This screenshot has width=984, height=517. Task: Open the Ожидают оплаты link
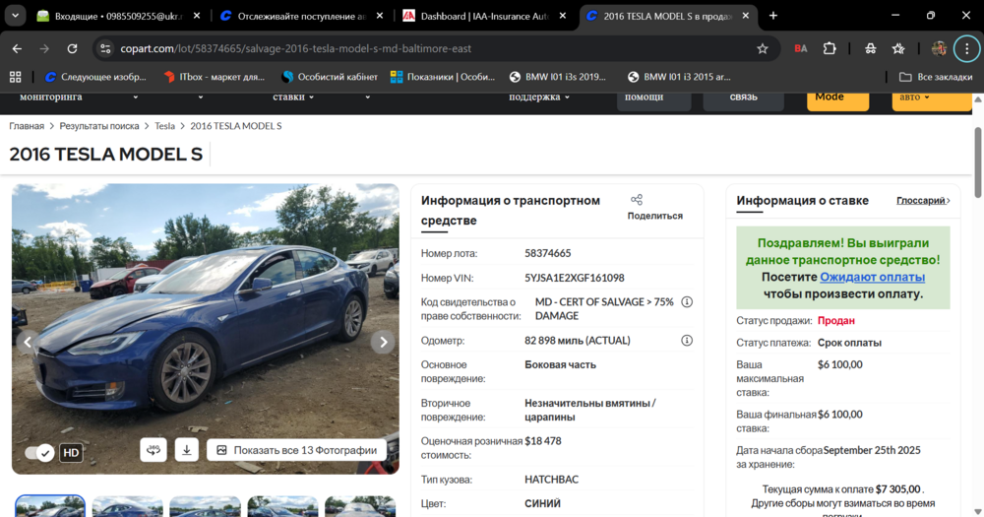click(872, 277)
